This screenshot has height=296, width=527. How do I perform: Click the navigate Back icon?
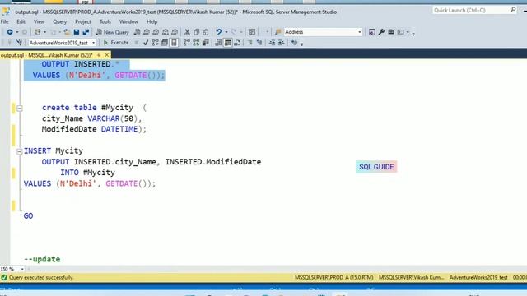click(10, 32)
